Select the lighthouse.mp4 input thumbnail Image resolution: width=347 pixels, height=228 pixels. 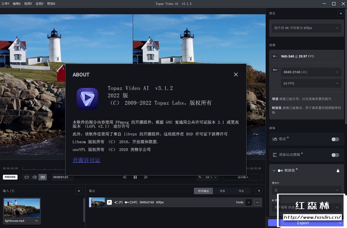point(22,208)
